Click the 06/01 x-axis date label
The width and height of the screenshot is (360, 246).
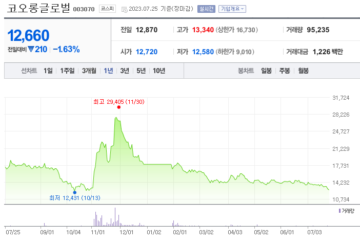[x=287, y=232]
